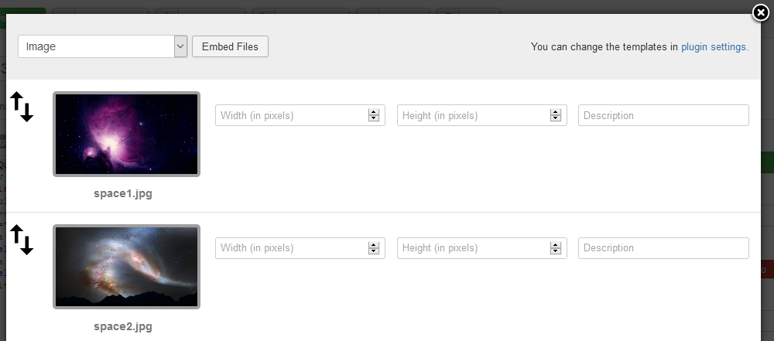Select the space1.jpg nebula thumbnail
Screen dimensions: 774x341
(x=126, y=134)
